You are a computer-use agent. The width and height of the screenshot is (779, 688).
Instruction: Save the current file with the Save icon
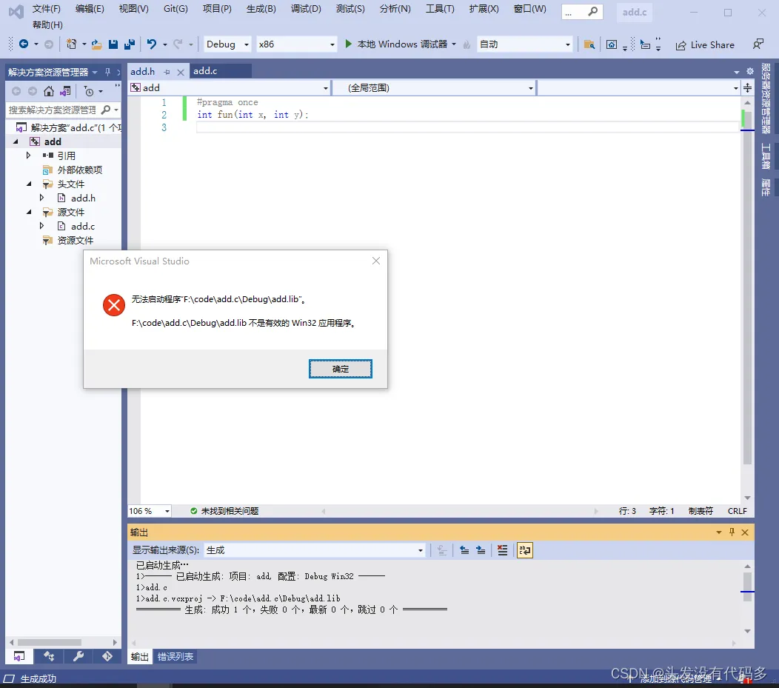tap(113, 44)
